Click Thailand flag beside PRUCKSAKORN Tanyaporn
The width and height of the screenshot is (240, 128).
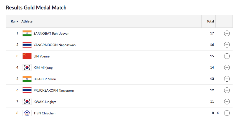(27, 90)
